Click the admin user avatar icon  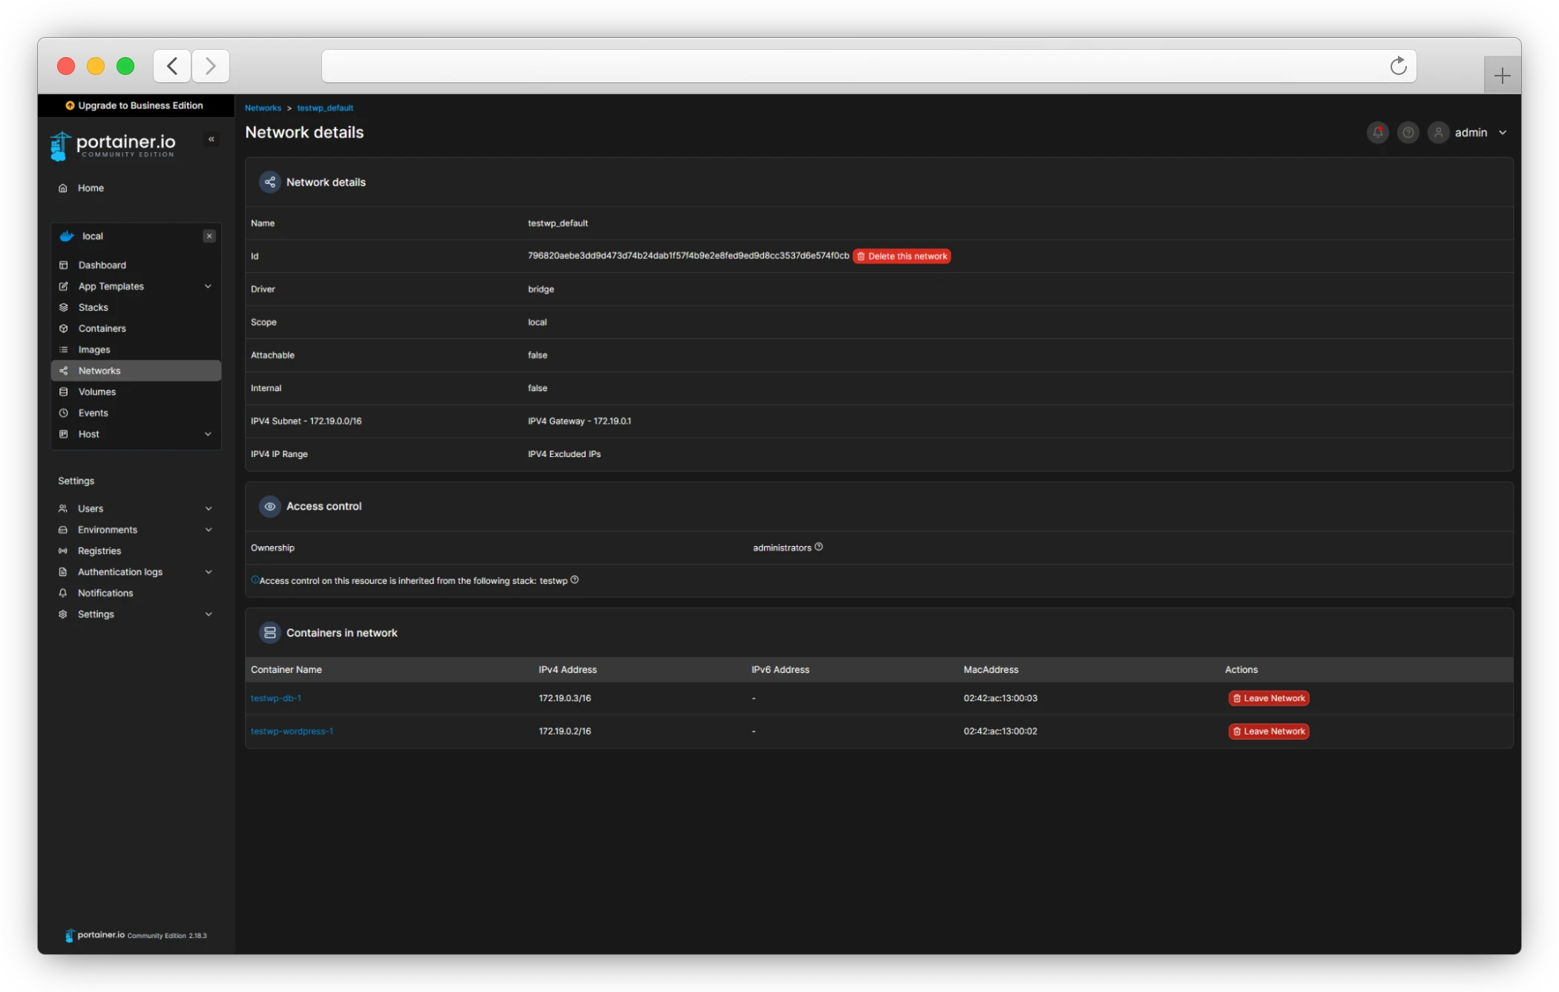pyautogui.click(x=1438, y=133)
